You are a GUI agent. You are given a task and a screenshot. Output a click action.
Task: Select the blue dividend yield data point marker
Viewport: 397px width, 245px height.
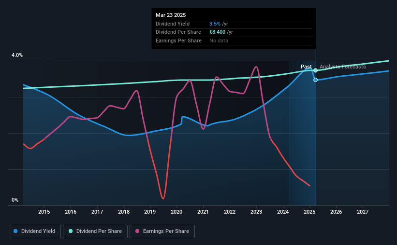315,80
